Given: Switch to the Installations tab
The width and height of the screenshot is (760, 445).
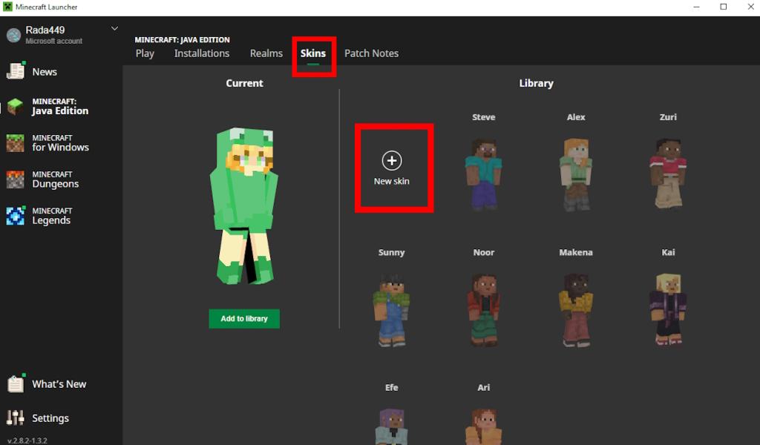Looking at the screenshot, I should click(202, 53).
